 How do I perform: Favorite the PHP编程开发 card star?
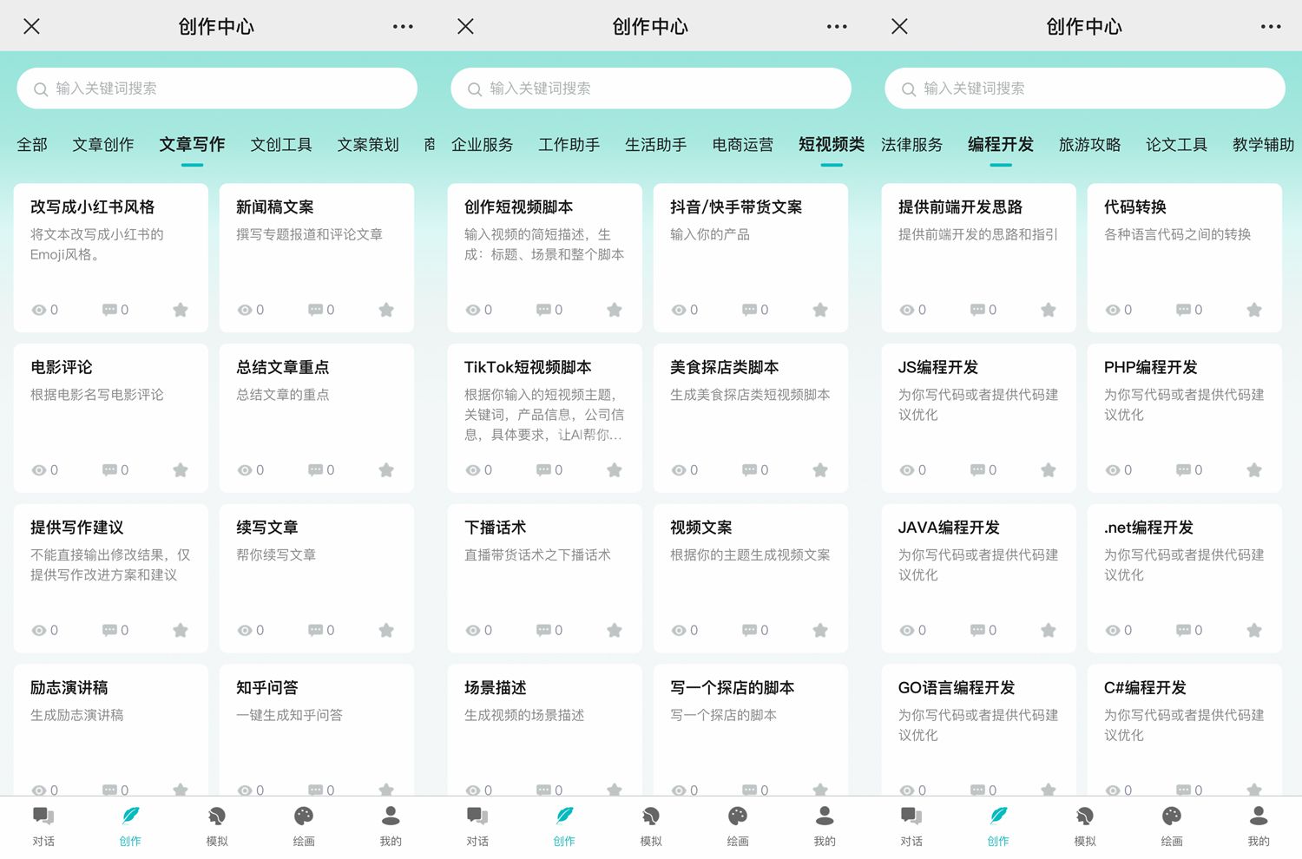(1254, 470)
